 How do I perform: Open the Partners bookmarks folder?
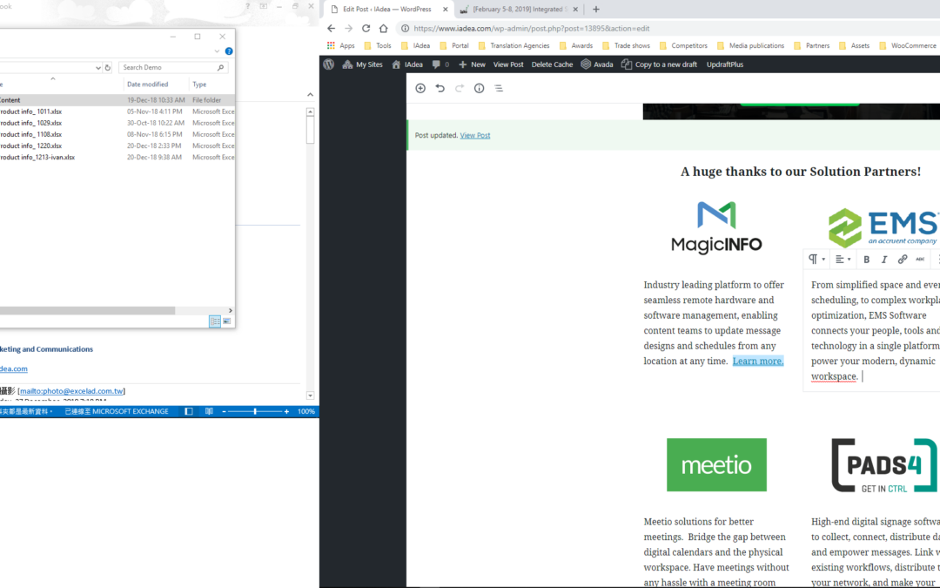pyautogui.click(x=812, y=45)
